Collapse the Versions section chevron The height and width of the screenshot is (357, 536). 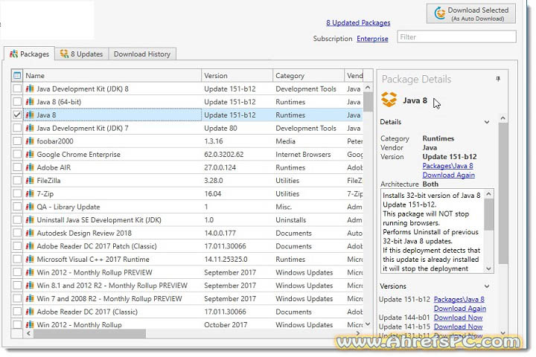tap(487, 286)
